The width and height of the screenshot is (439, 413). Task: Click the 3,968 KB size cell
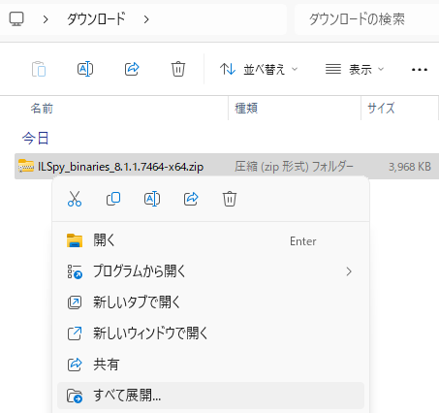410,167
